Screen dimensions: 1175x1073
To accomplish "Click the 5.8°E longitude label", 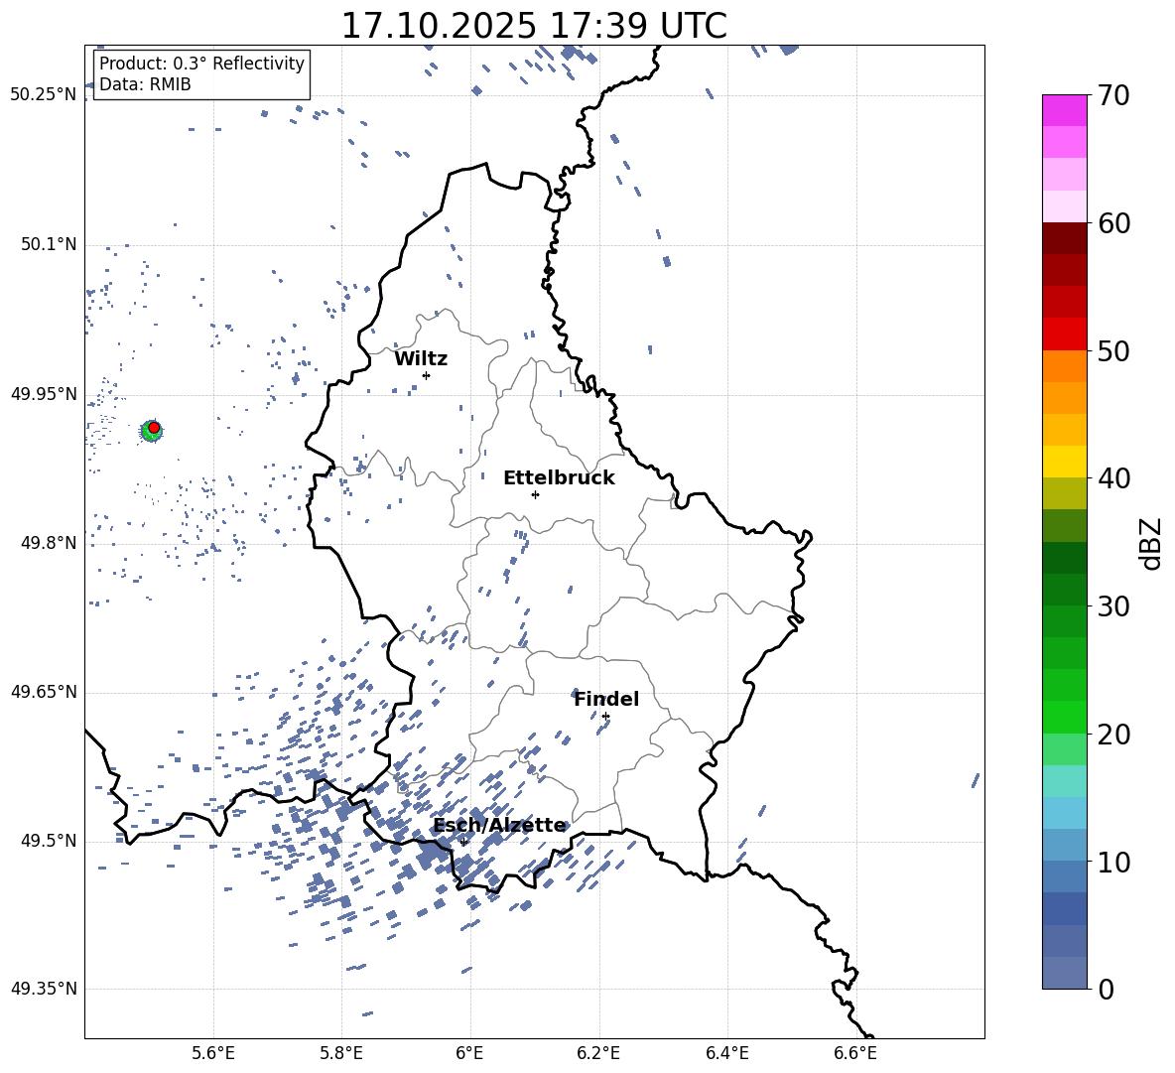I will [341, 1053].
